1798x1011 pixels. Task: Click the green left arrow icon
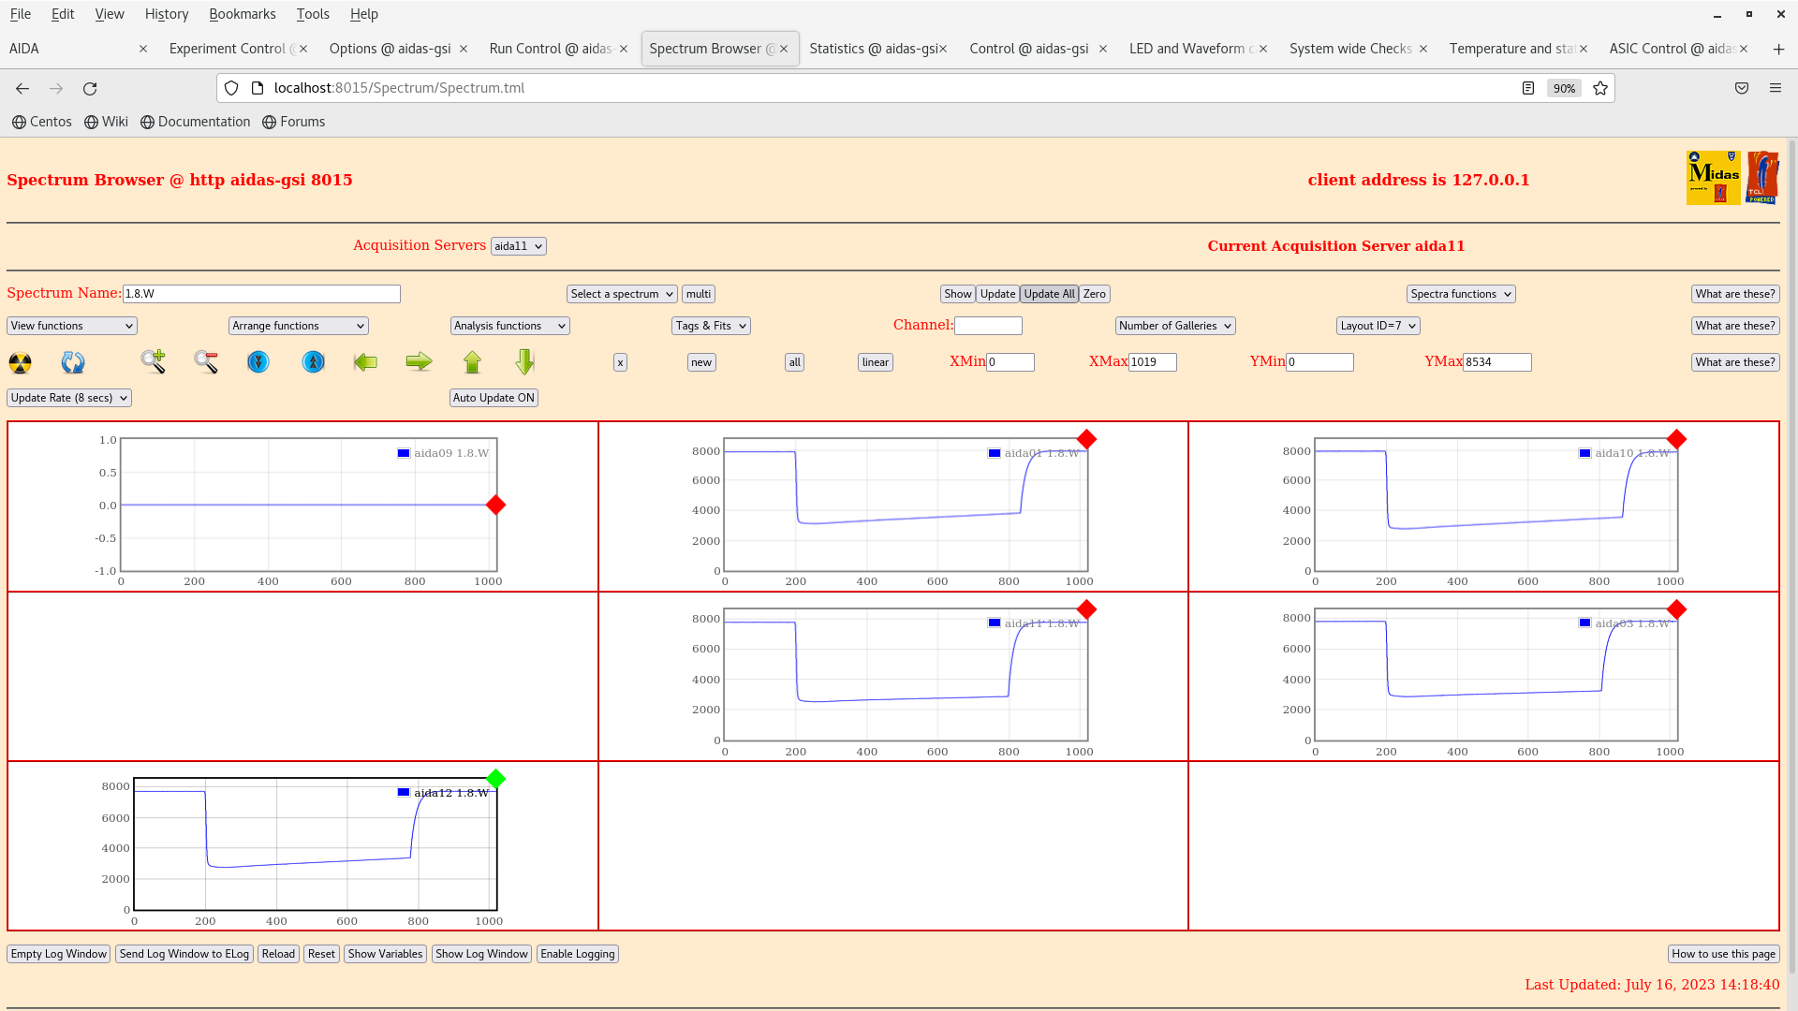pyautogui.click(x=365, y=362)
